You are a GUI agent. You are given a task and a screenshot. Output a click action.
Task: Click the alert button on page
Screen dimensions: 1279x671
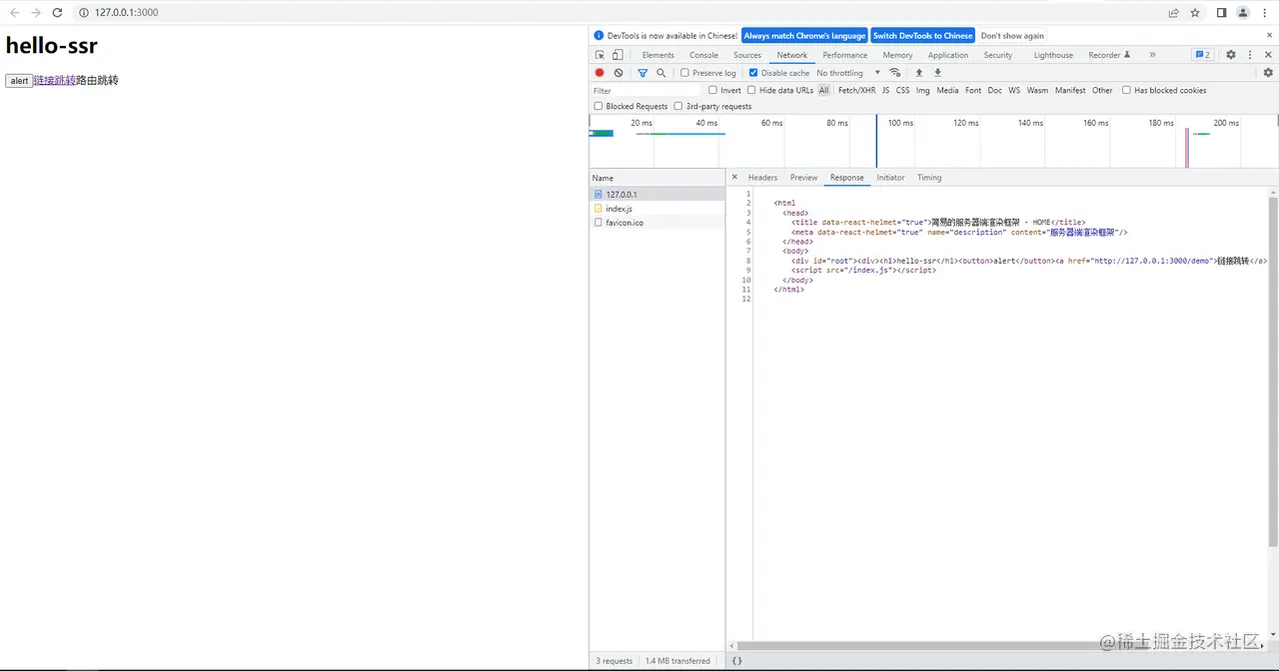click(19, 81)
